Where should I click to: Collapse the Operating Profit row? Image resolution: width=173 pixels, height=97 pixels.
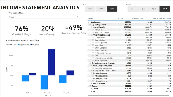coord(90,25)
